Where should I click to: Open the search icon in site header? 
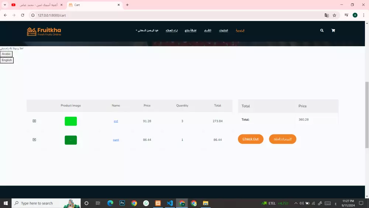click(x=322, y=30)
